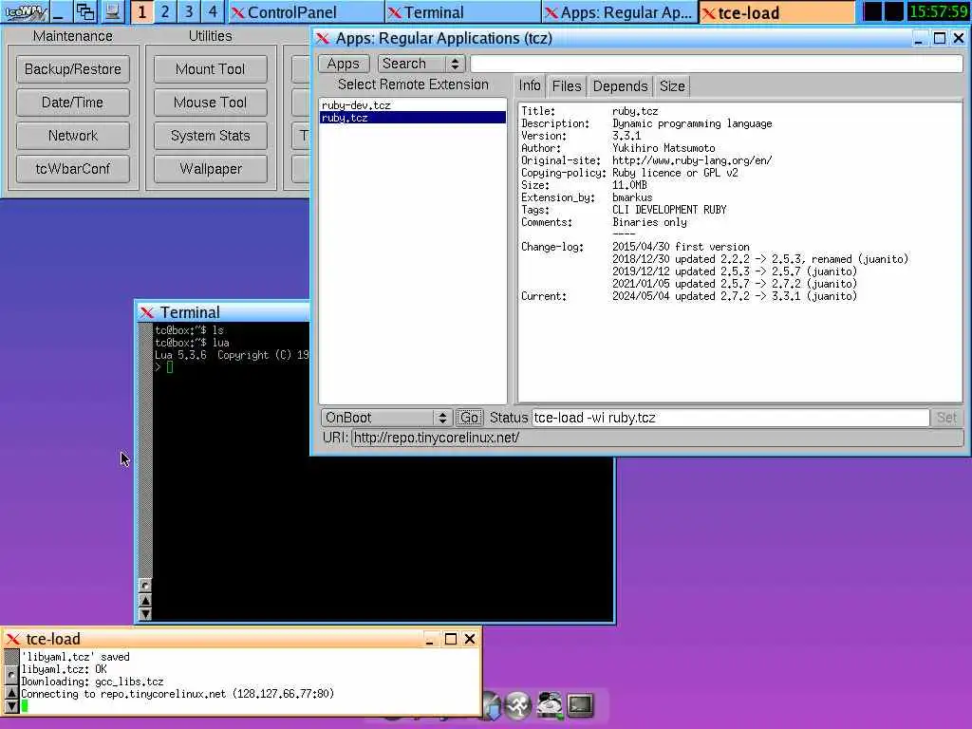Open System Stats utility
This screenshot has width=972, height=729.
click(210, 135)
